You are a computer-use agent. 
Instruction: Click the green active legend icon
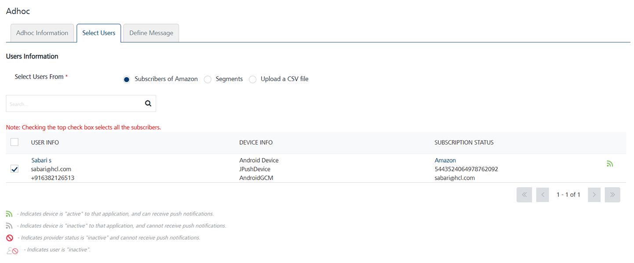(9, 214)
